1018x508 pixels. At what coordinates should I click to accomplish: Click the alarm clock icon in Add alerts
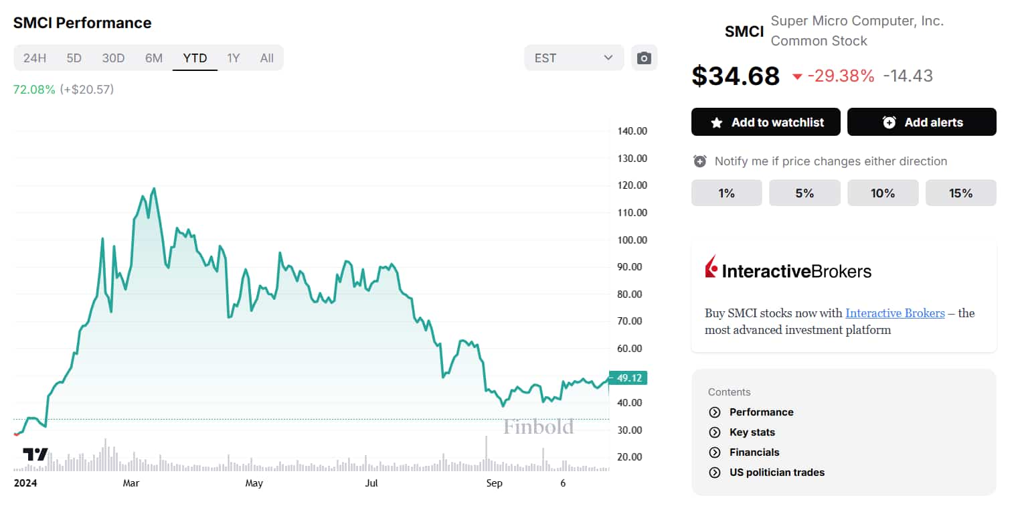click(x=889, y=122)
